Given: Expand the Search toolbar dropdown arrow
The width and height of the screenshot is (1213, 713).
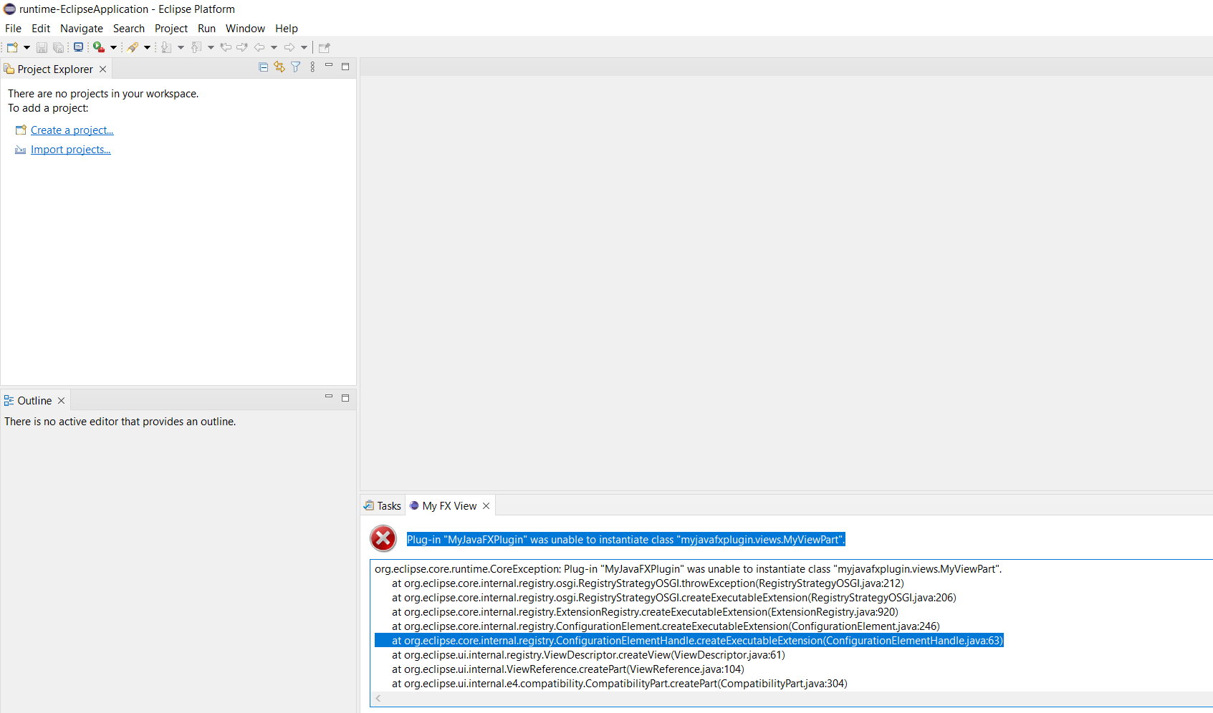Looking at the screenshot, I should [147, 47].
